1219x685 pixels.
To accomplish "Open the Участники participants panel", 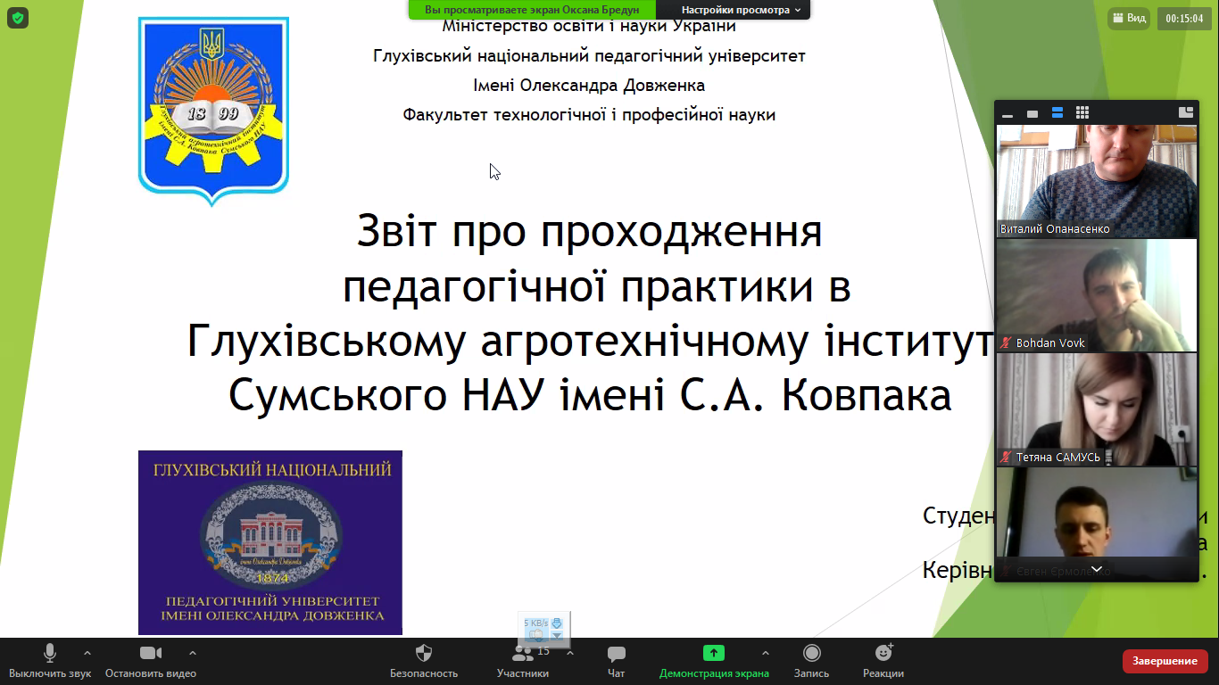I will [523, 662].
